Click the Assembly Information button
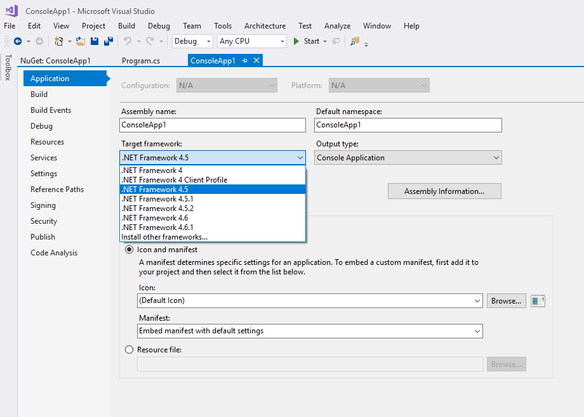Image resolution: width=584 pixels, height=417 pixels. click(x=444, y=191)
